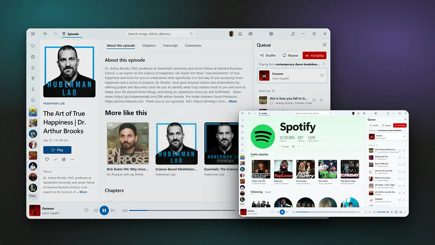Expand episode description with More link
Viewport: 435px width, 245px height.
(233, 101)
